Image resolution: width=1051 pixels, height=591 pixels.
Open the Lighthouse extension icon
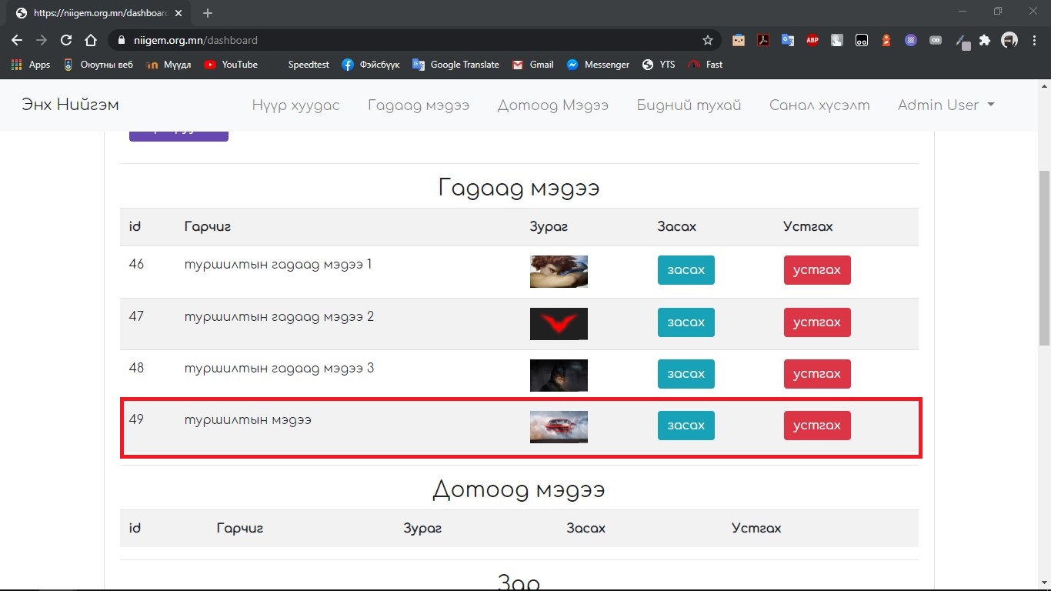coord(886,40)
